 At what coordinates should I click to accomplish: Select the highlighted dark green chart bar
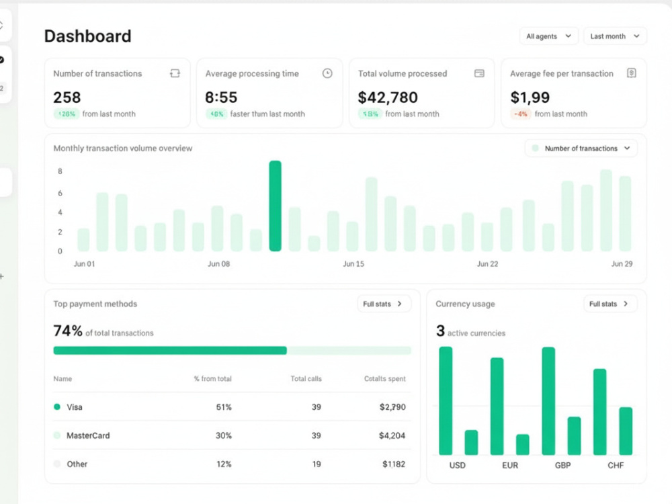tap(275, 206)
